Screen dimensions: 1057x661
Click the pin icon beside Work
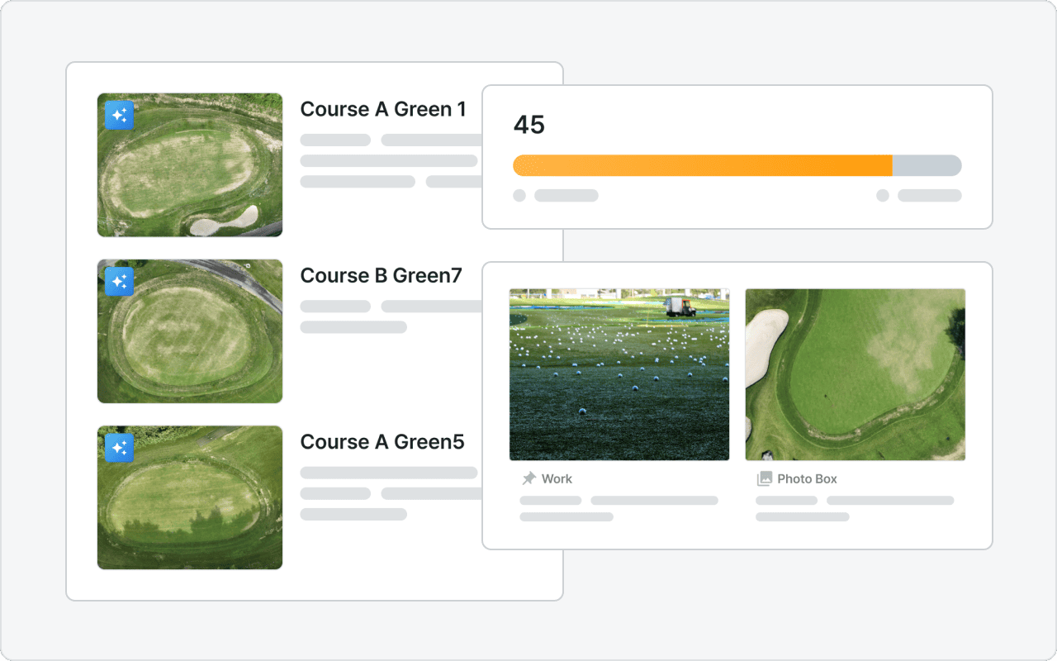(x=528, y=478)
